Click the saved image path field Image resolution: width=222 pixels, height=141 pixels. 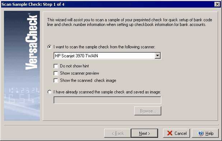click(x=107, y=100)
